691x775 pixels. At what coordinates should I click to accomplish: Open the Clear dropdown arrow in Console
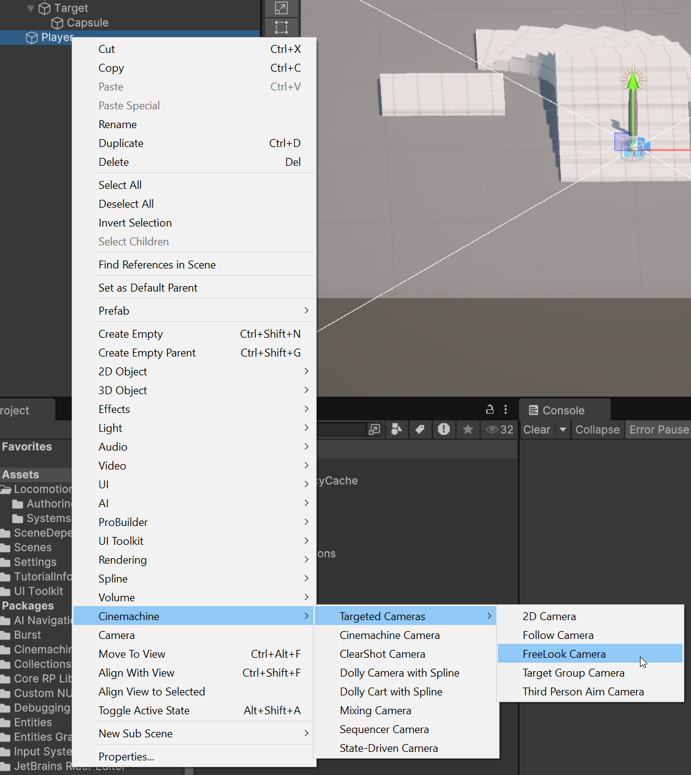(x=562, y=429)
